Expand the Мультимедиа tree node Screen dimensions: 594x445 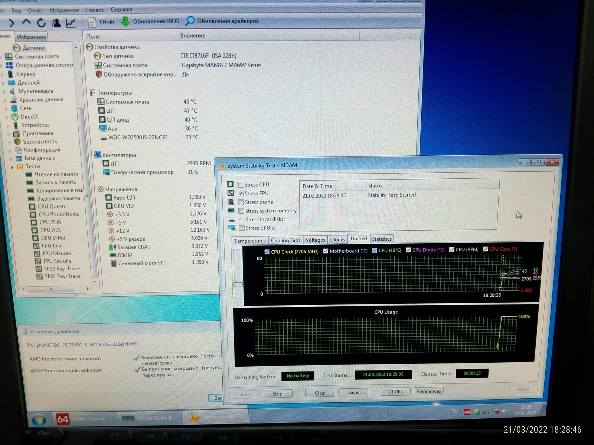4,92
